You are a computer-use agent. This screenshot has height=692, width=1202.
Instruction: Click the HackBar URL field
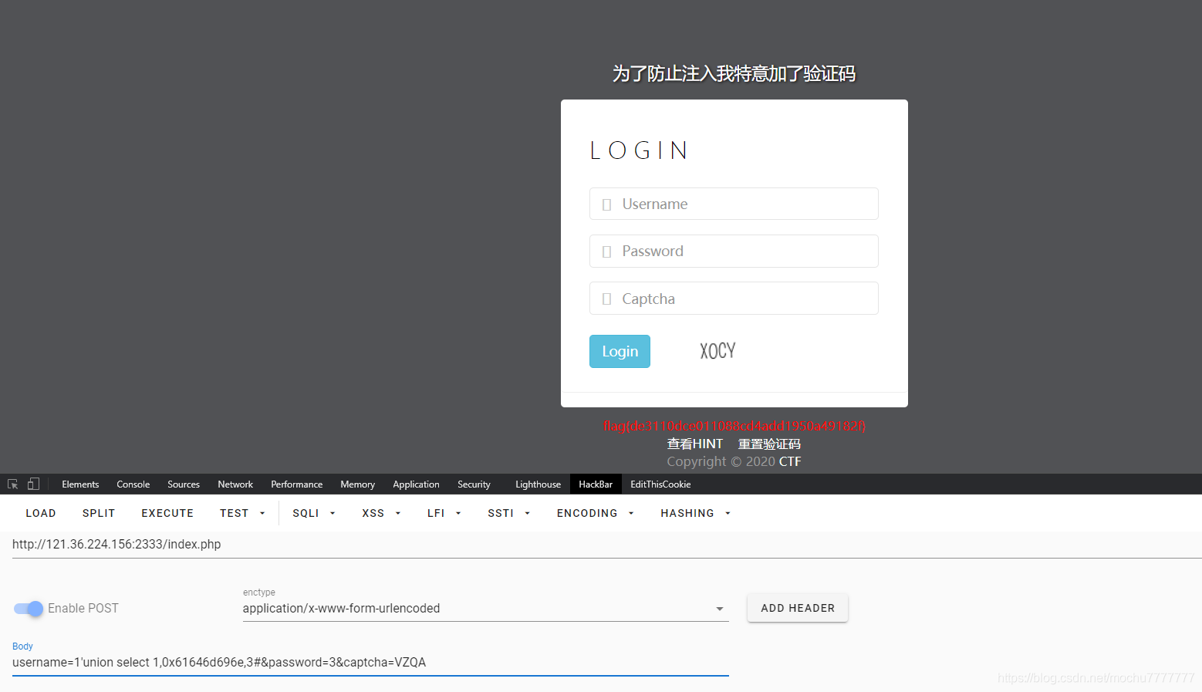pyautogui.click(x=606, y=545)
